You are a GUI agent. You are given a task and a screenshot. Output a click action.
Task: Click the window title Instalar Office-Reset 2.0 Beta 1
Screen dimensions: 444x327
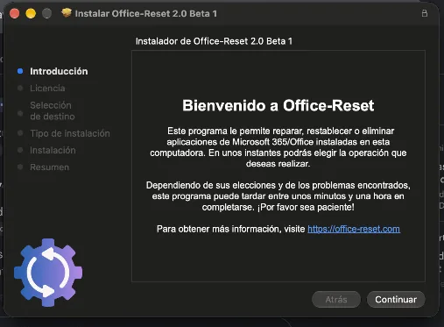click(x=146, y=13)
